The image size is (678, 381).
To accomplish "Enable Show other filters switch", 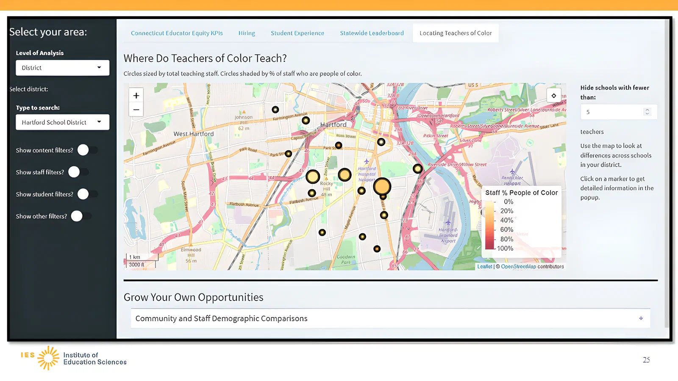I will pos(81,216).
